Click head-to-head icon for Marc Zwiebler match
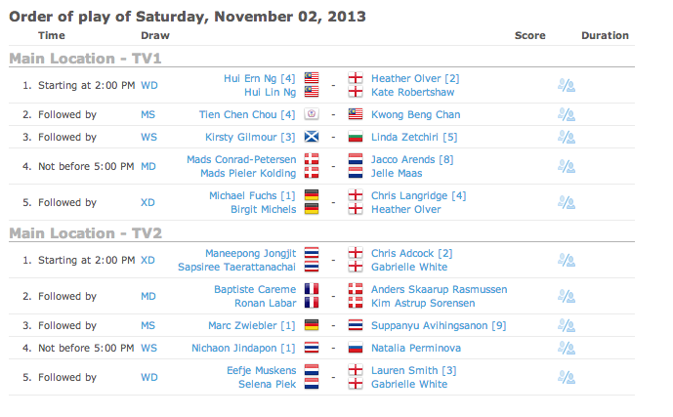This screenshot has width=673, height=417. 566,325
